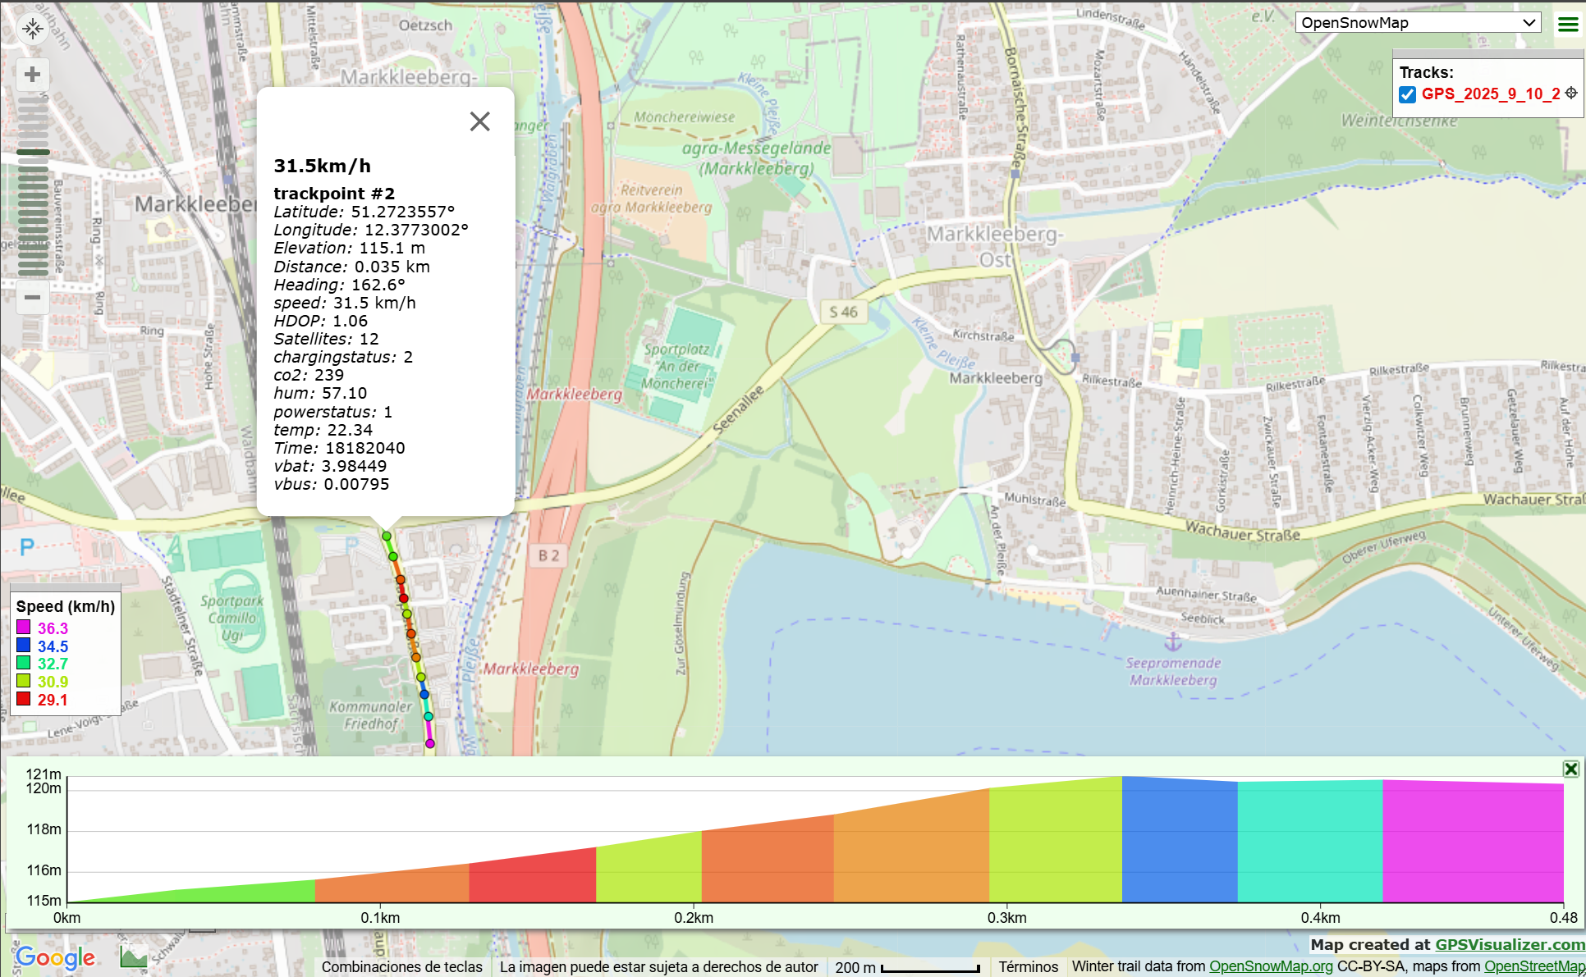Viewport: 1586px width, 977px height.
Task: Open the OpenSnowMap background dropdown
Action: (1418, 23)
